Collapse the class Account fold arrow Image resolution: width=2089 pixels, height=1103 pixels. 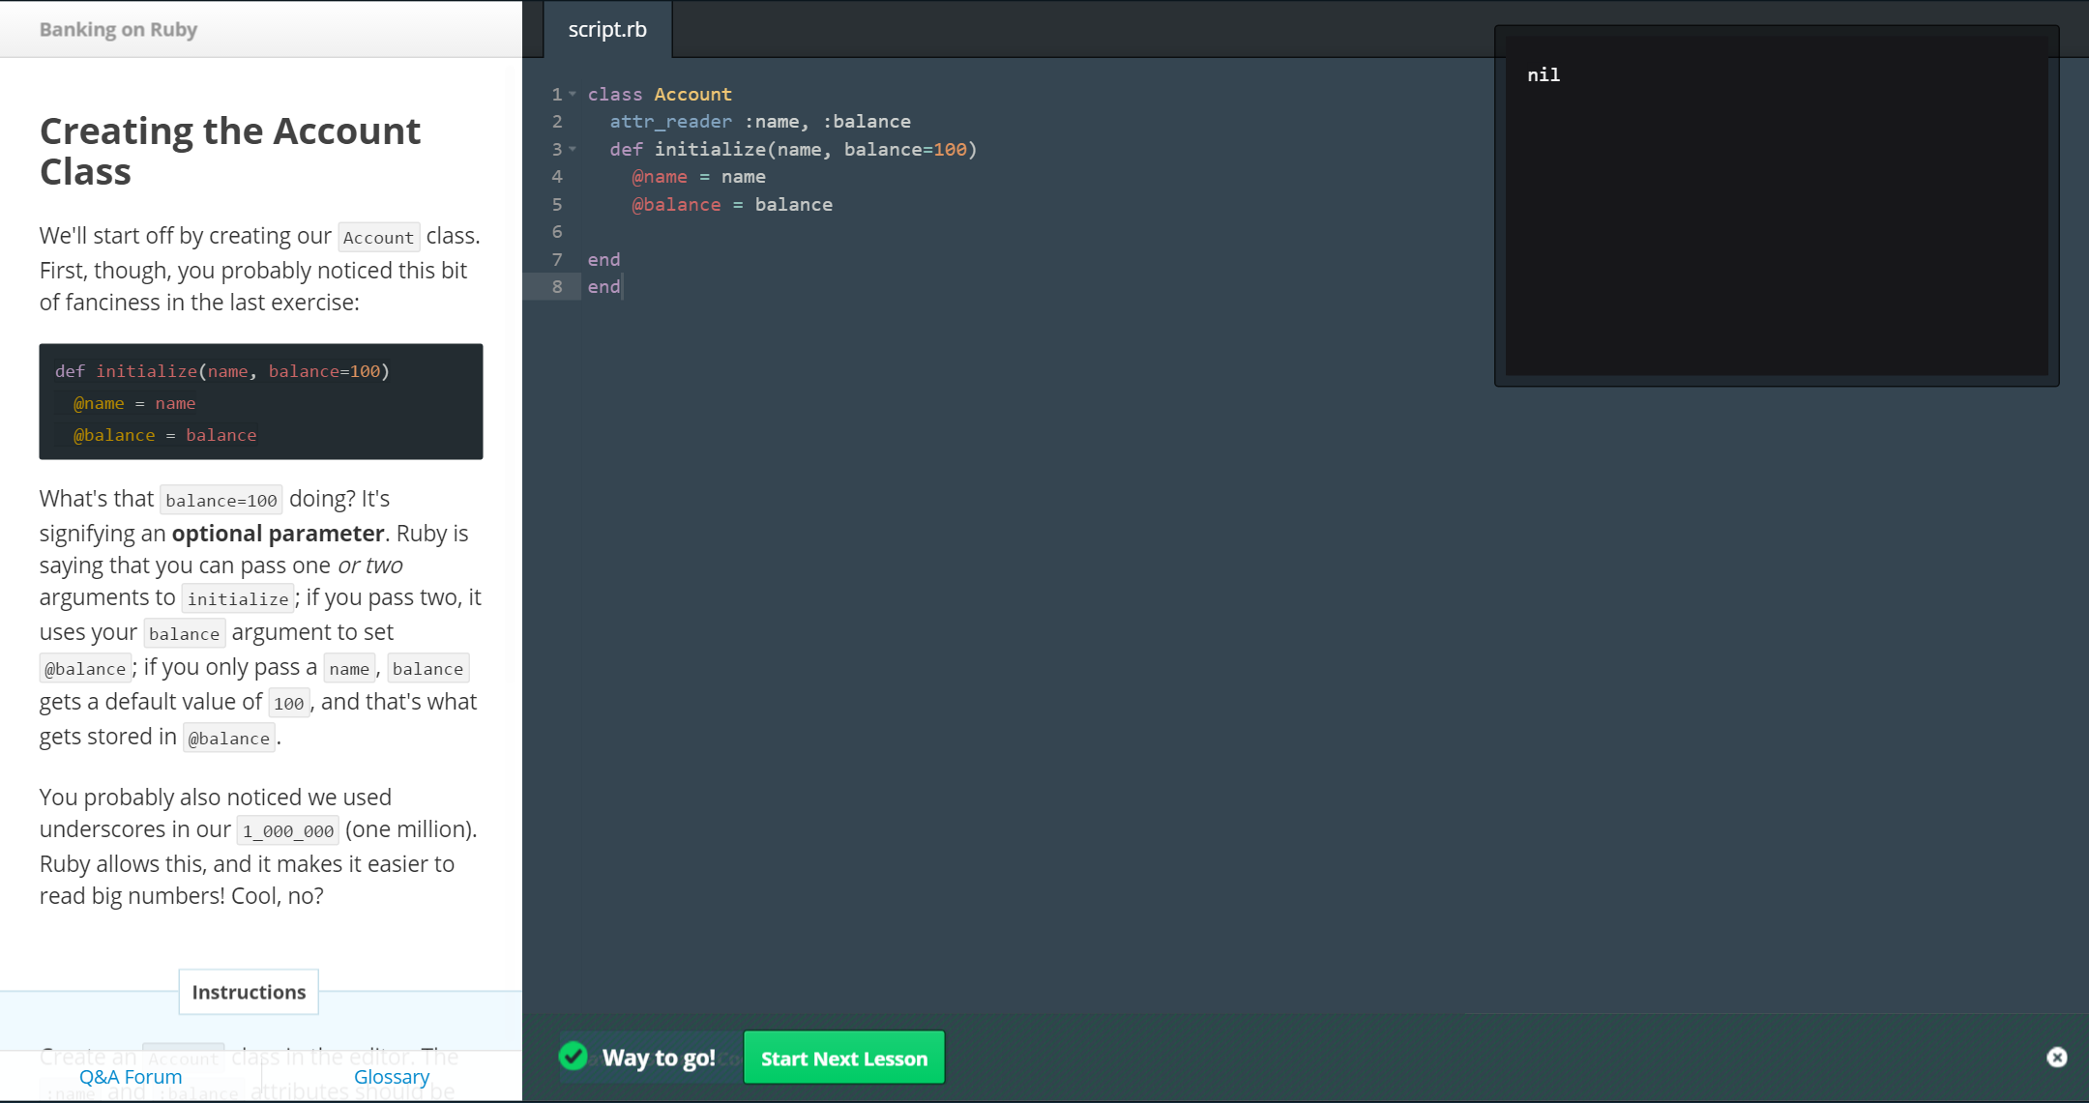coord(573,94)
